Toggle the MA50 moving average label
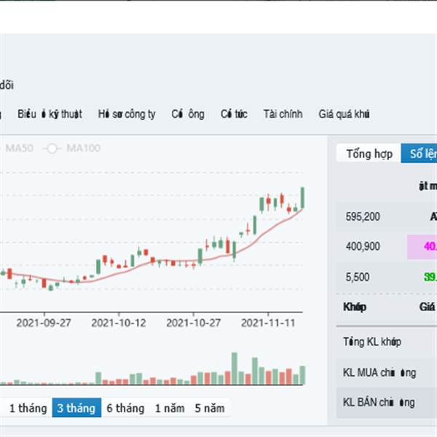 [19, 149]
